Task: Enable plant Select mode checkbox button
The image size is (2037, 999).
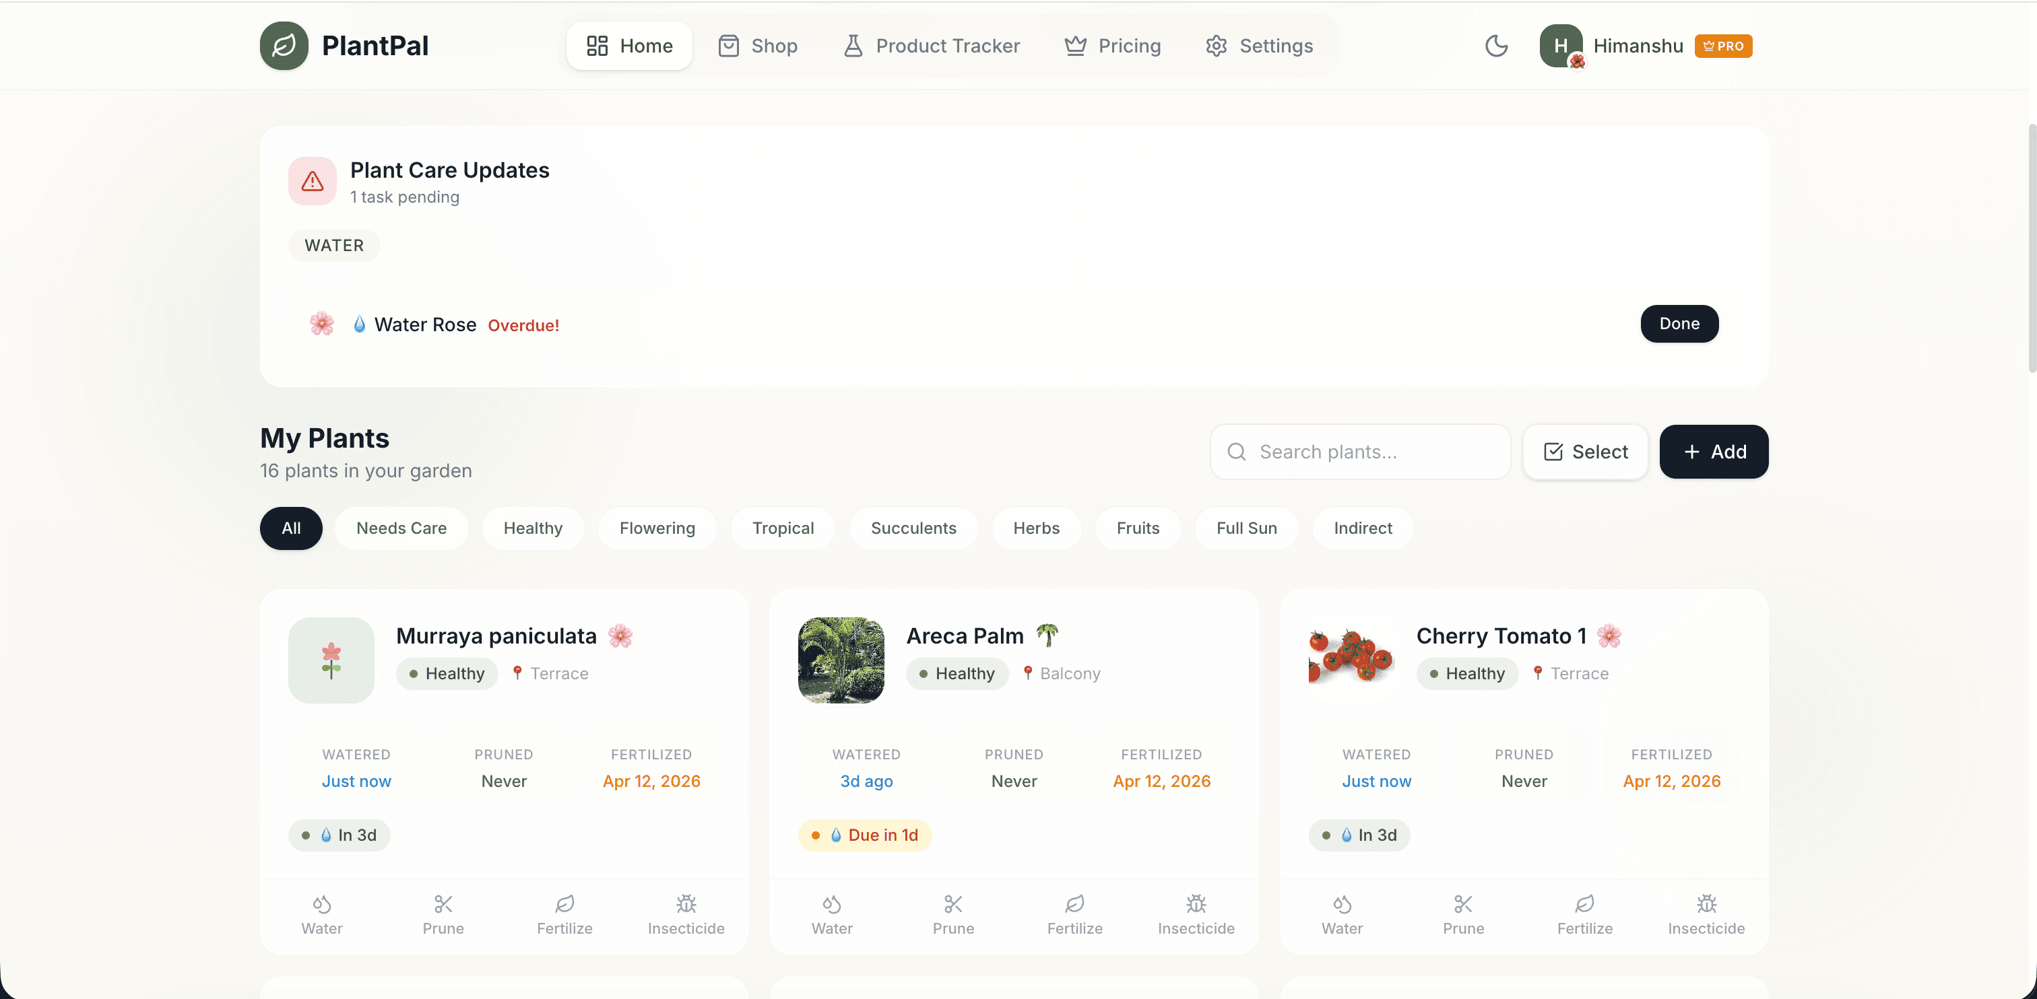Action: 1586,452
